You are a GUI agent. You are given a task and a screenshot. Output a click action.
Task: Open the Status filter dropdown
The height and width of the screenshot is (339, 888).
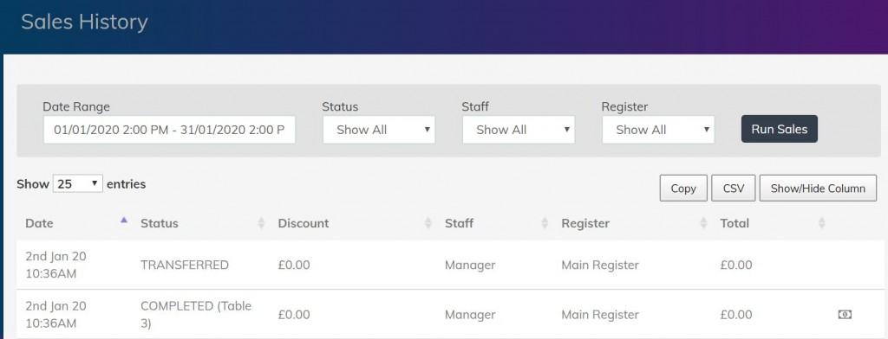[x=379, y=130]
